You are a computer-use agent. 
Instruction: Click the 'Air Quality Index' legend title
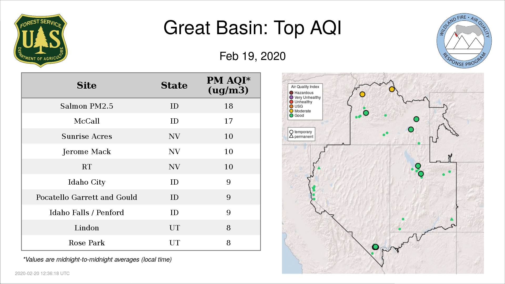tap(305, 87)
